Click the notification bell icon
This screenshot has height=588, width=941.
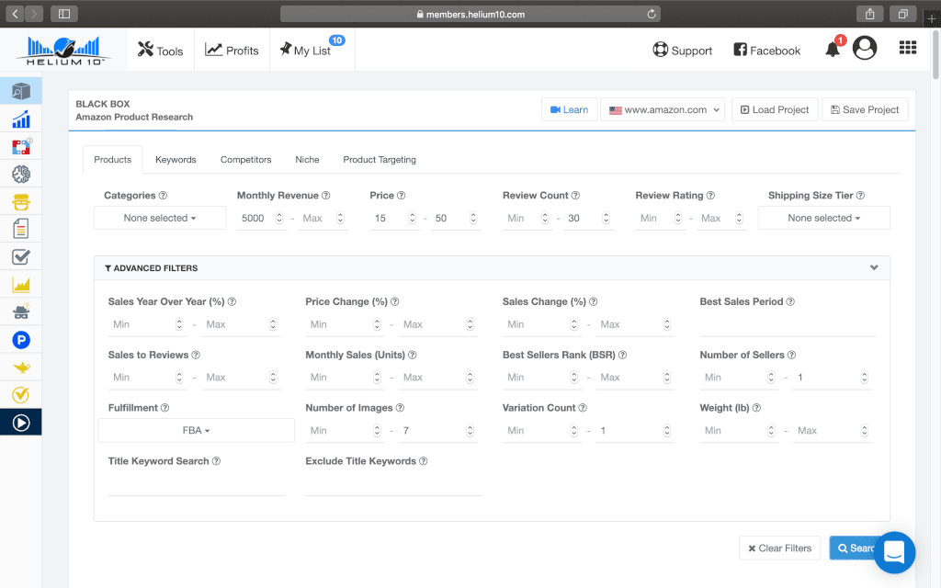click(x=833, y=50)
